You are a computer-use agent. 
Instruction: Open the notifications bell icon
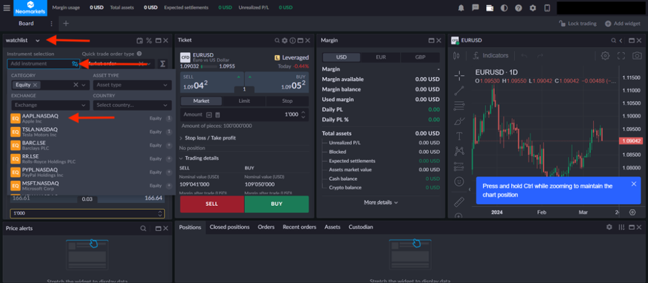pyautogui.click(x=461, y=8)
